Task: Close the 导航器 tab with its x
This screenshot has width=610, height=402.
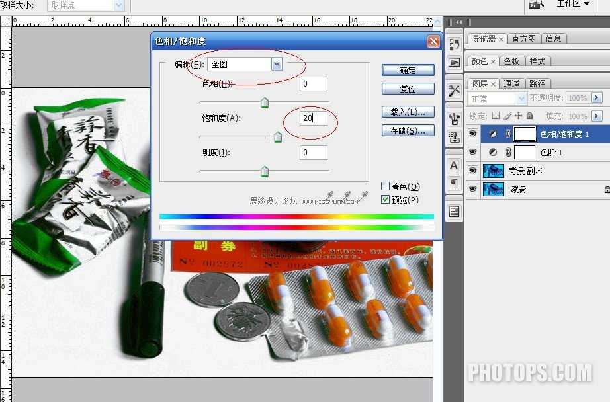Action: point(501,39)
